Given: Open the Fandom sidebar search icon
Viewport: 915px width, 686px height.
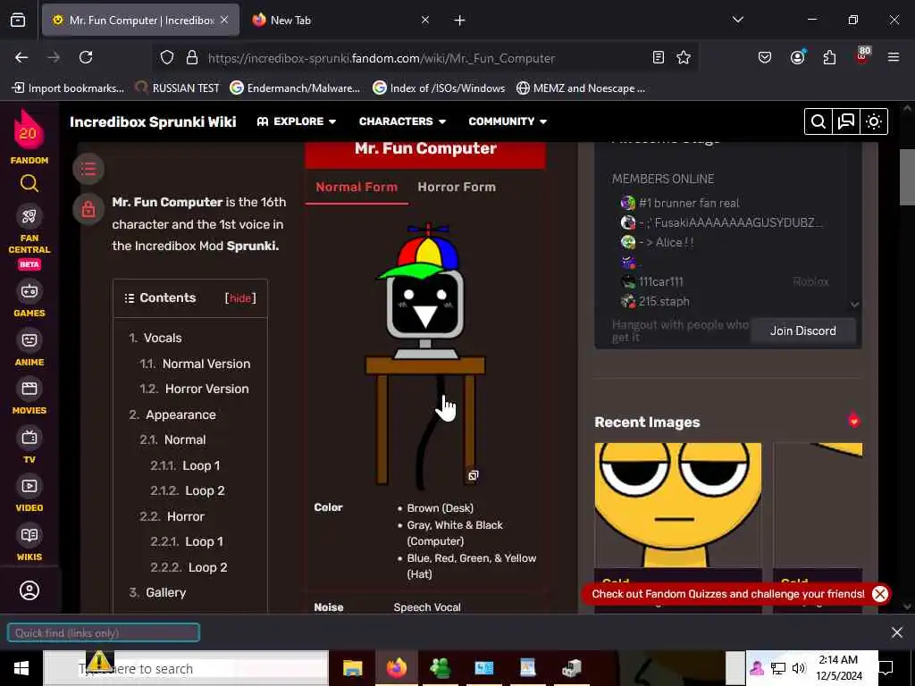Looking at the screenshot, I should coord(29,184).
